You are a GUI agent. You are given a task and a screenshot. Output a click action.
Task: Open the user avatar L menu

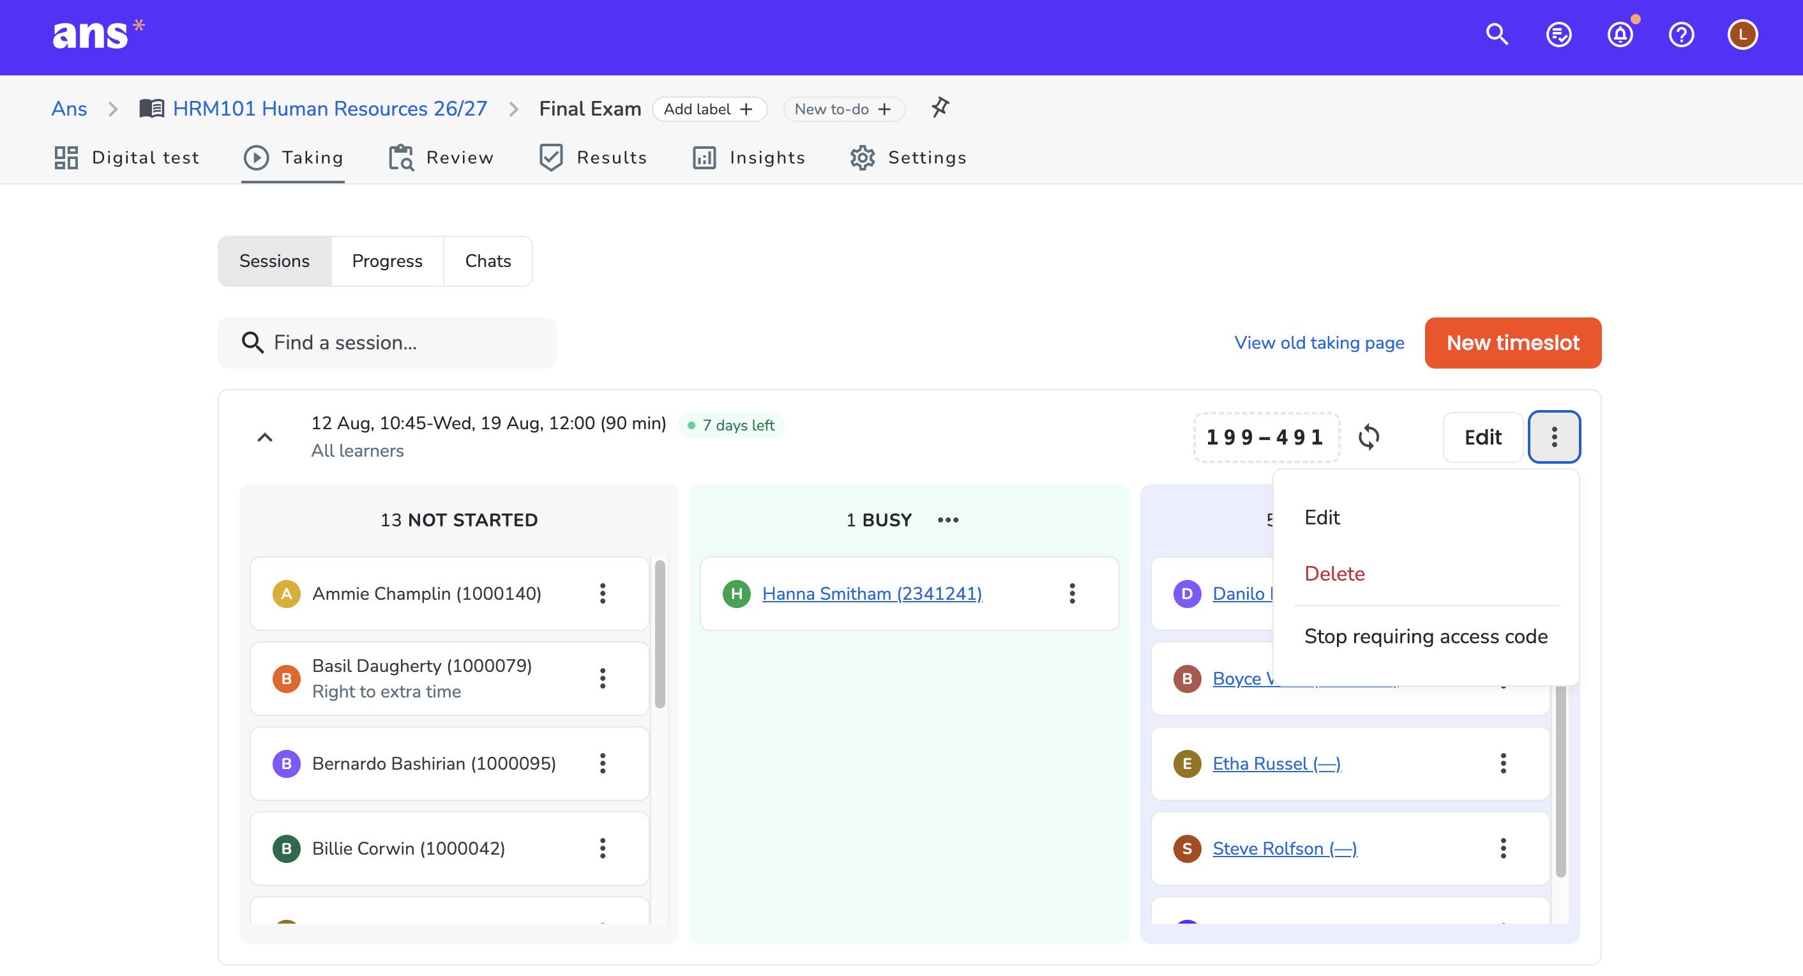1743,34
